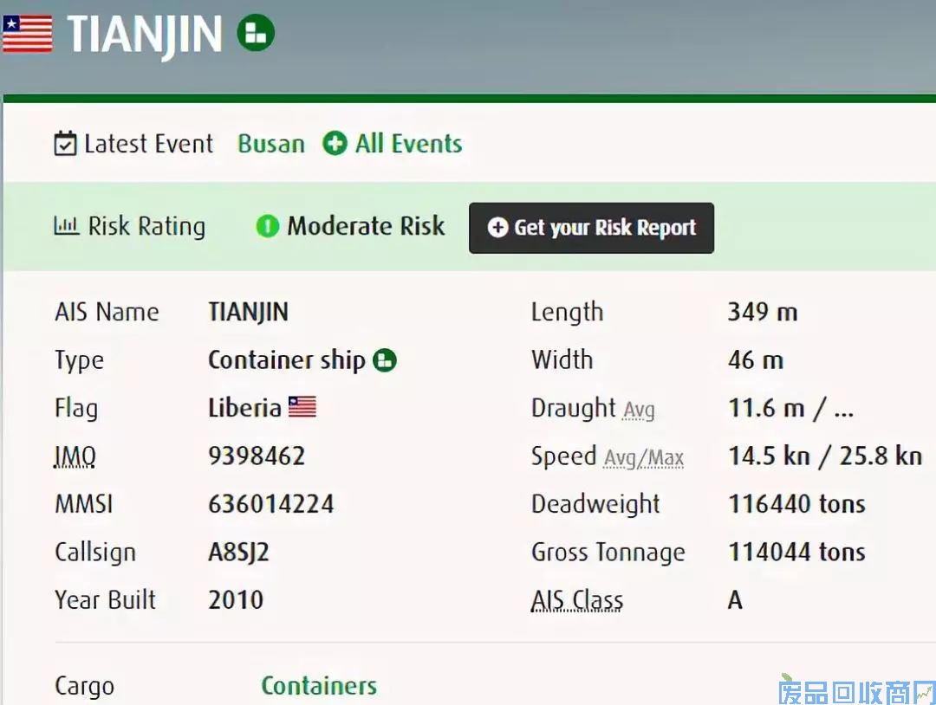Click the IMO abbreviation label

click(x=75, y=456)
